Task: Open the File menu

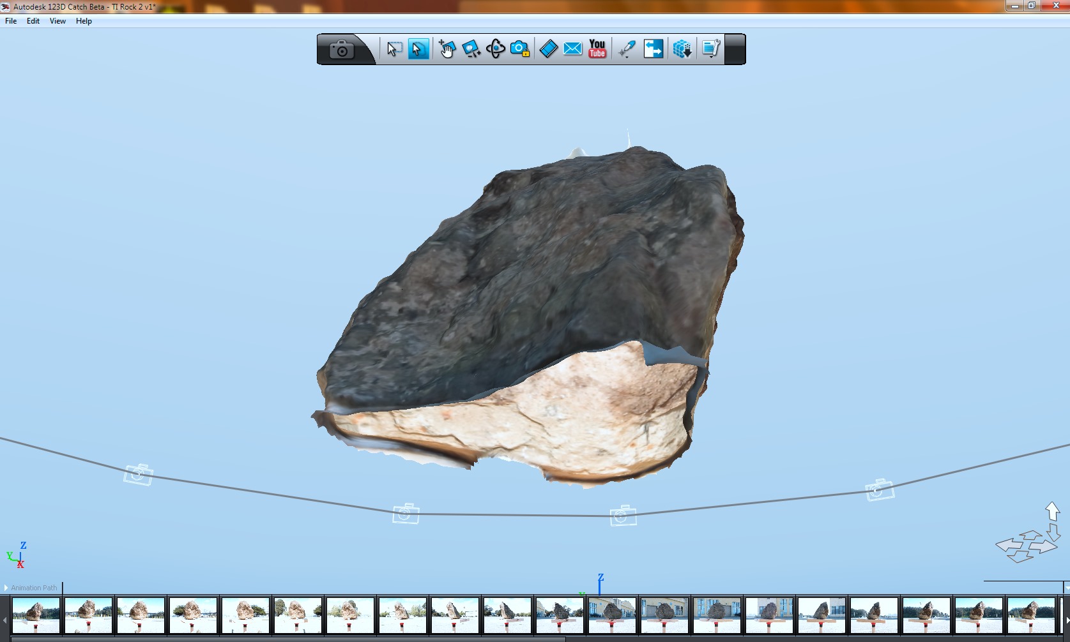Action: [x=11, y=21]
